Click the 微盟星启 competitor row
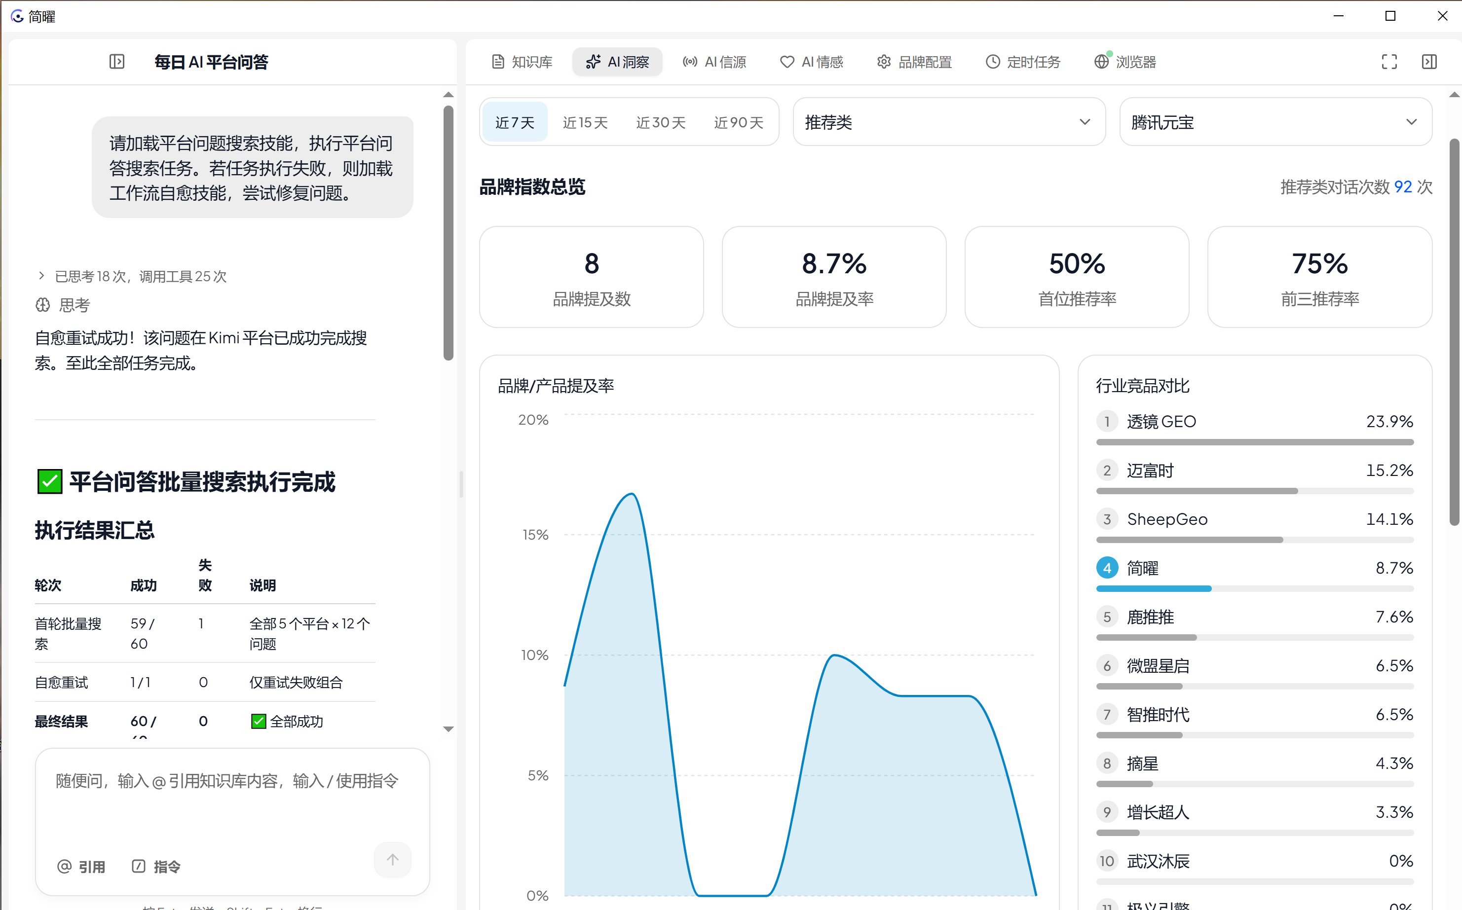Screen dimensions: 1462x910 (x=1255, y=672)
